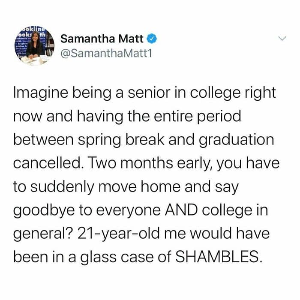Screen dimensions: 300x300
Task: Open the tweet options chevron menu
Action: coord(282,39)
